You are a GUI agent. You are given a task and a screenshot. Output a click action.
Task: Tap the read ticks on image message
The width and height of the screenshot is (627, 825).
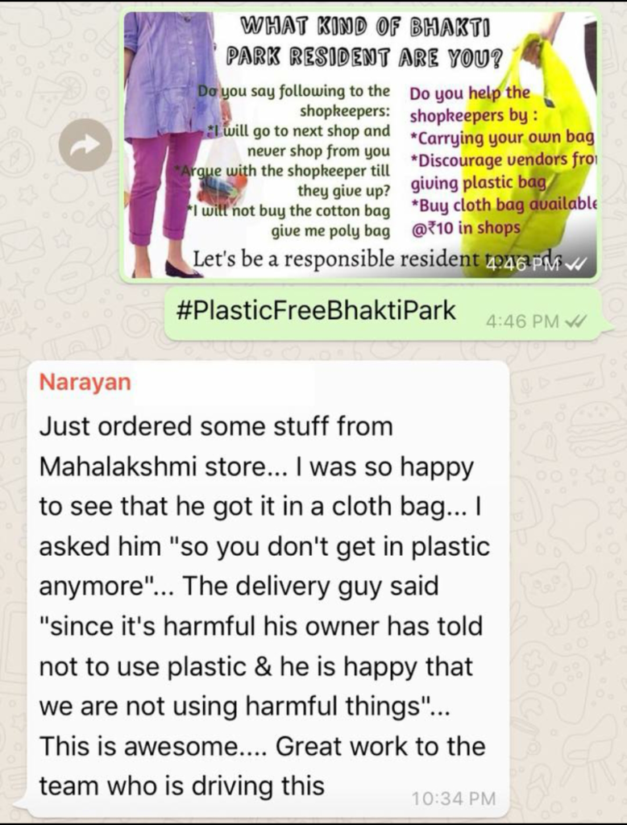coord(575,264)
